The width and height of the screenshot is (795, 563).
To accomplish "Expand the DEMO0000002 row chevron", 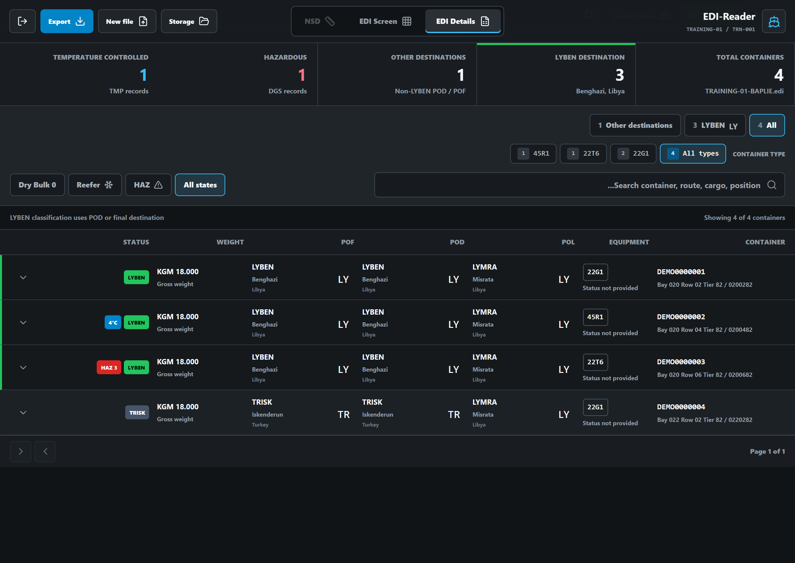I will (x=23, y=323).
